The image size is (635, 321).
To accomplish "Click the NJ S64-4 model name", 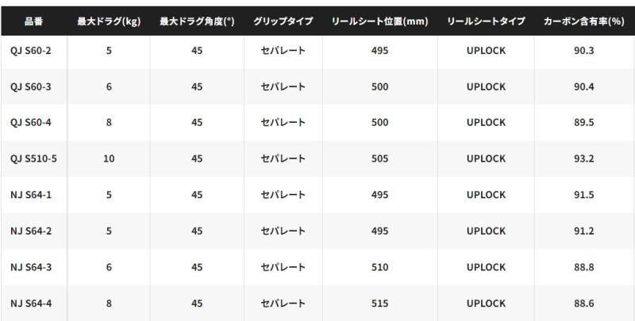I will coord(33,303).
